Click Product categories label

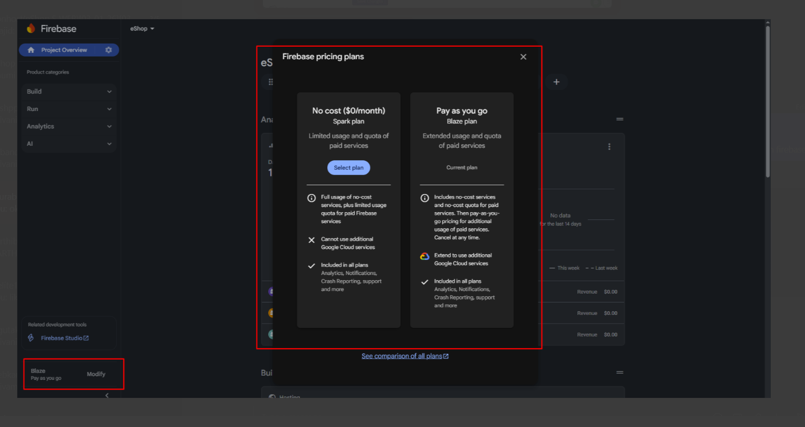(48, 72)
